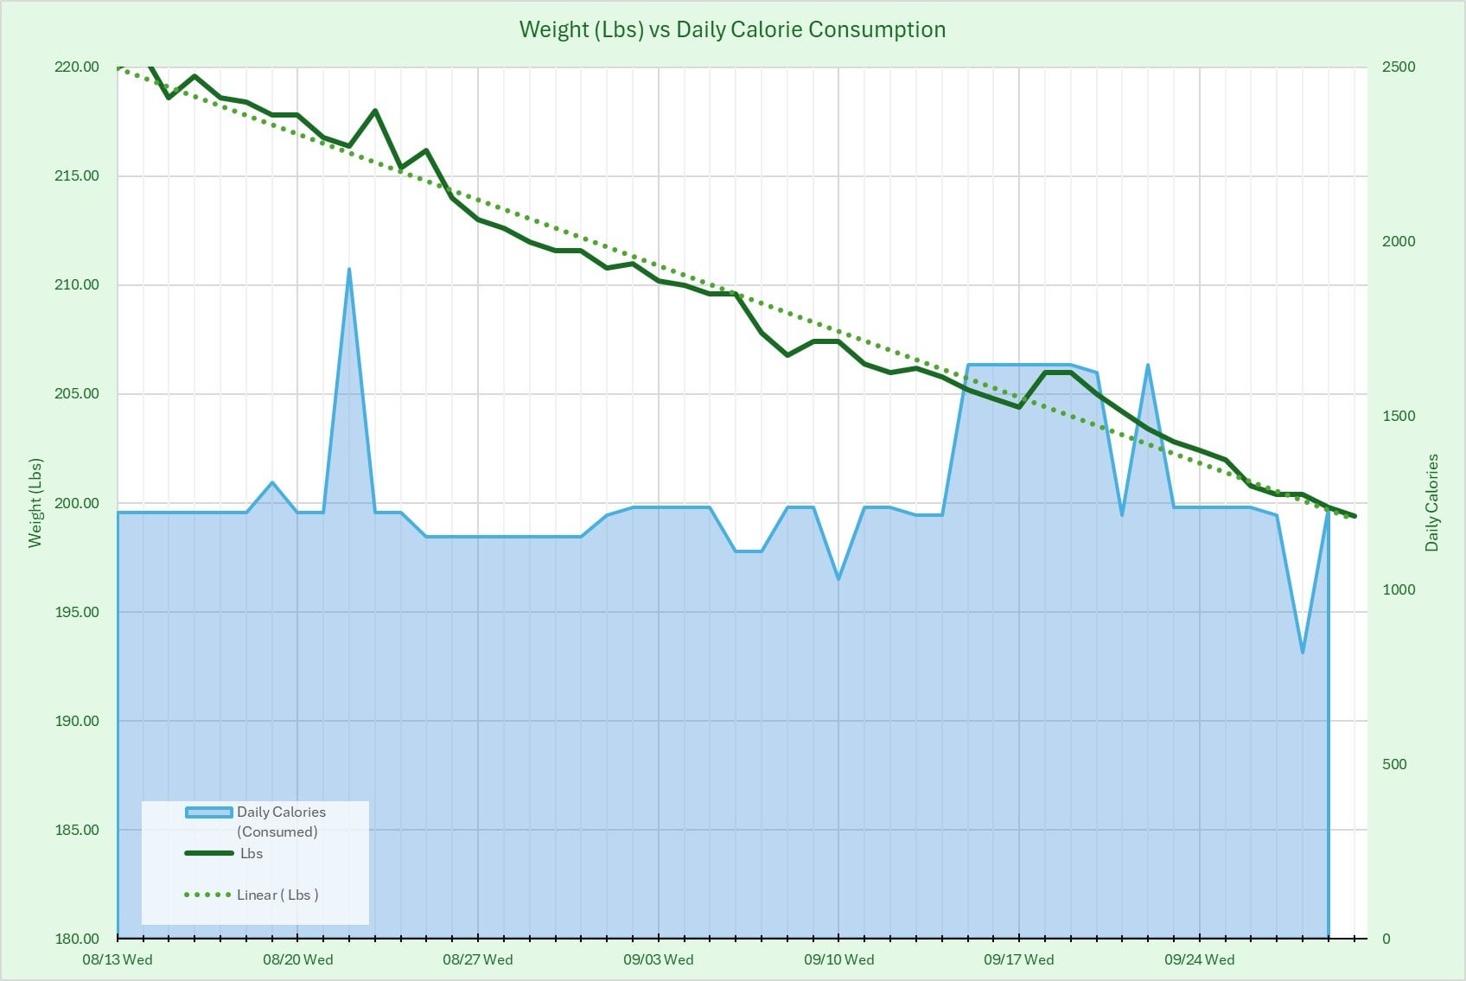Select the left axis title Weight (Lbs)
The image size is (1466, 981).
(35, 502)
